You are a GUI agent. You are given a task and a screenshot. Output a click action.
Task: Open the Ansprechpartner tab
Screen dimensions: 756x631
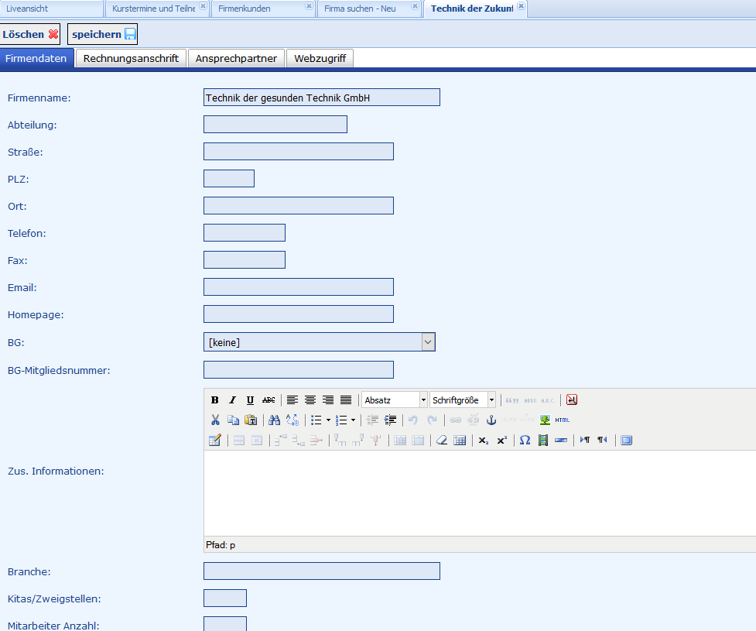point(236,59)
